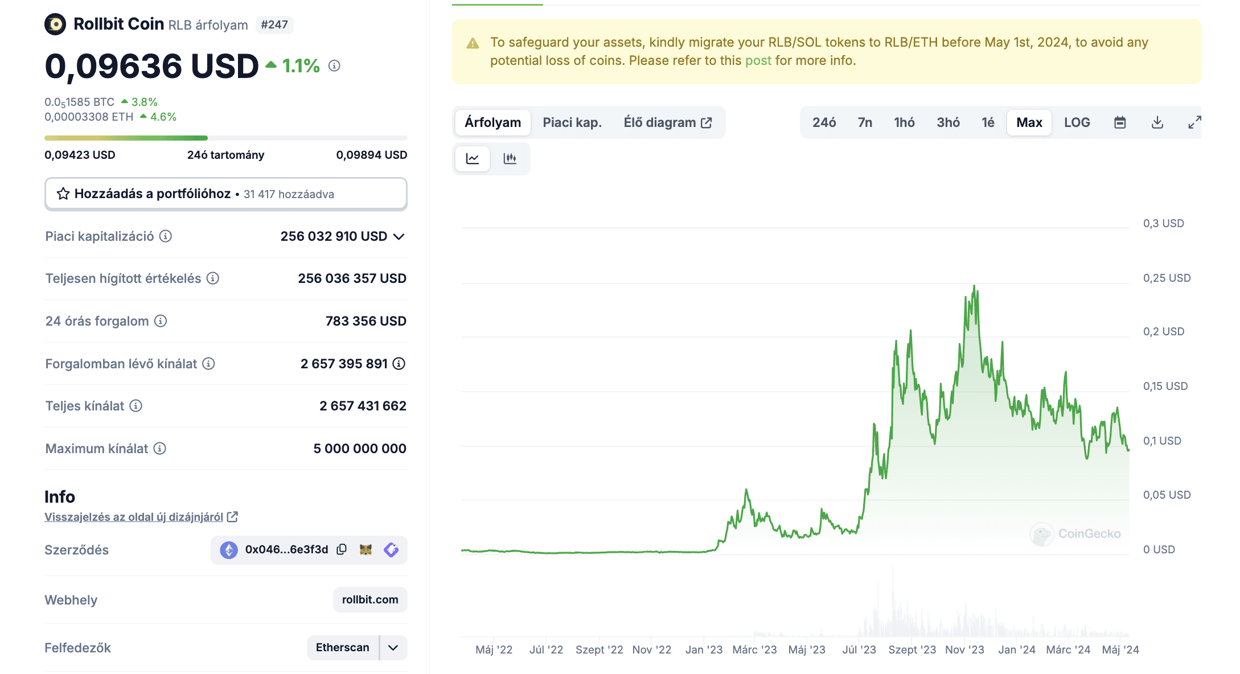Click the 0,09894 USD high value

click(x=372, y=155)
